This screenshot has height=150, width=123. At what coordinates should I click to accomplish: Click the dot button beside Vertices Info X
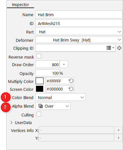119,130
